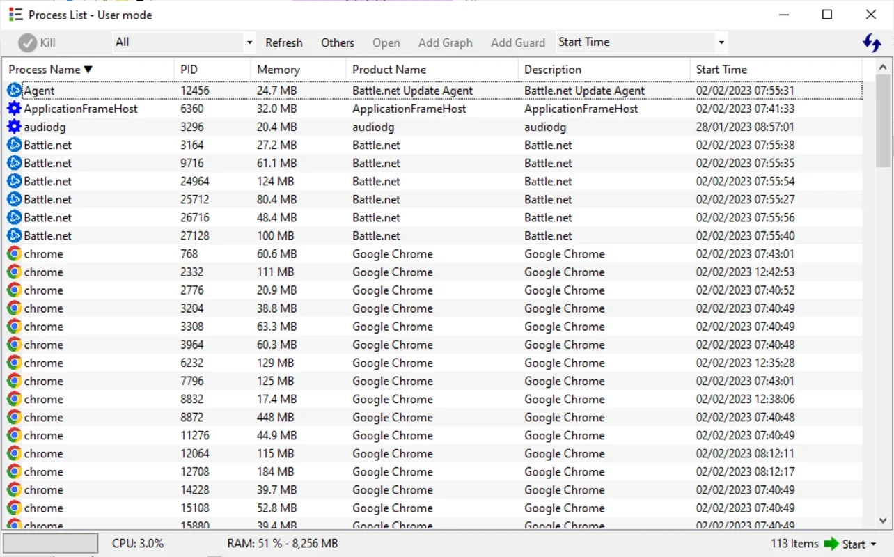The width and height of the screenshot is (894, 557).
Task: Click the 129 MB memory cell
Action: pyautogui.click(x=276, y=362)
